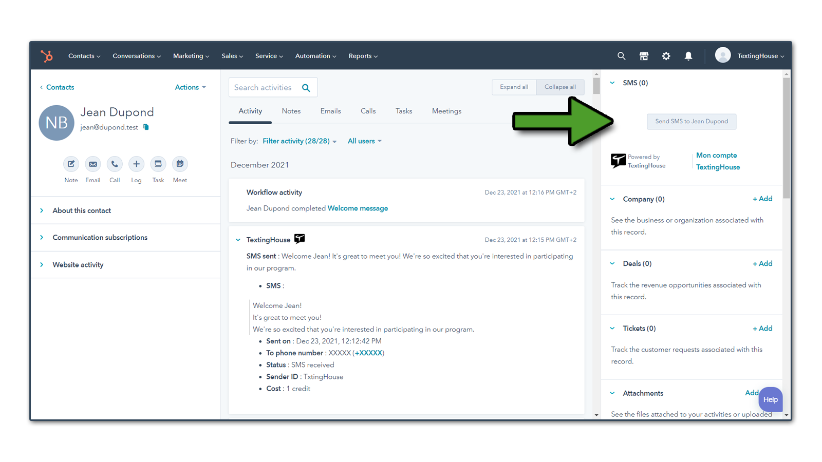Open the global search magnifier
This screenshot has height=462, width=822.
[x=621, y=55]
